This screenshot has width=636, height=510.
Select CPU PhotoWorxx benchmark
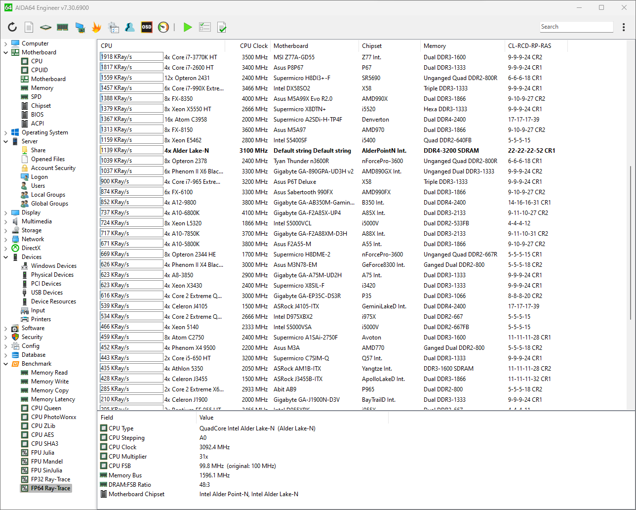coord(53,417)
